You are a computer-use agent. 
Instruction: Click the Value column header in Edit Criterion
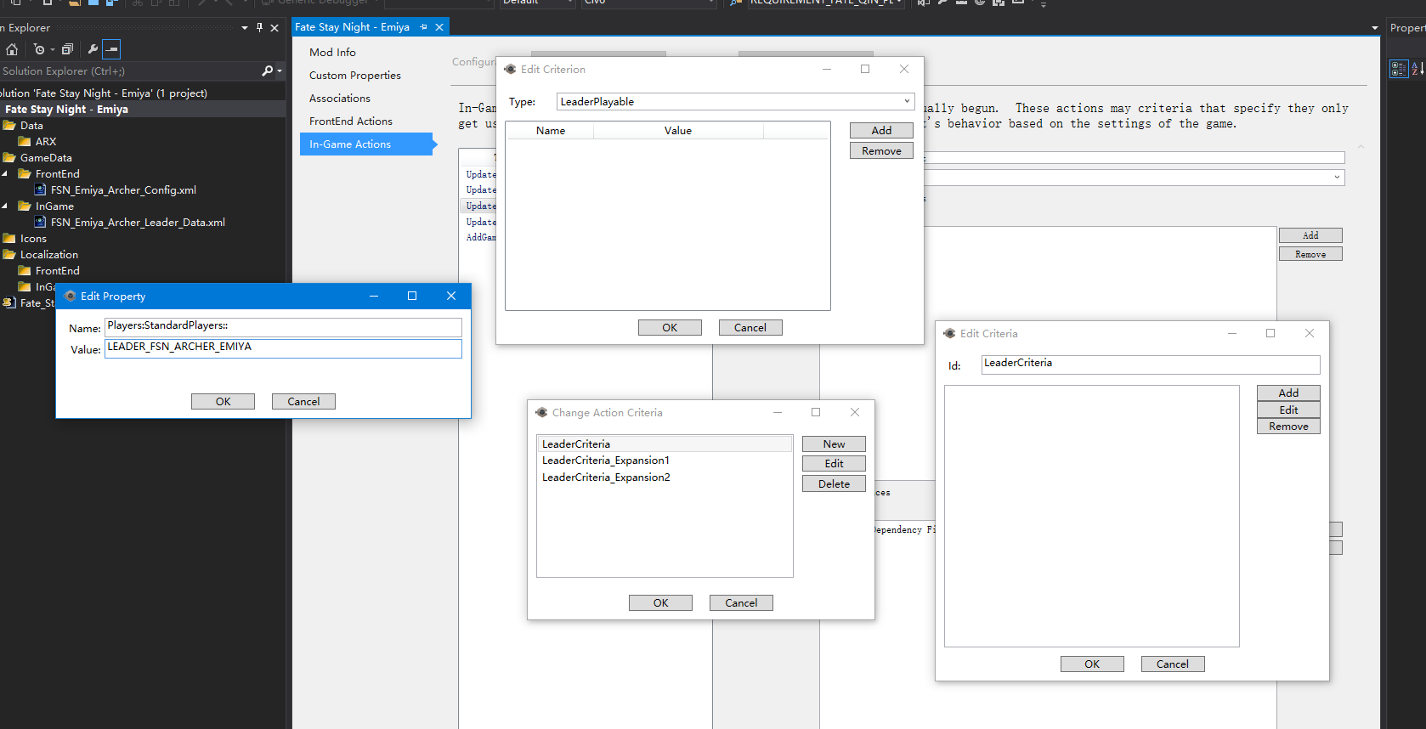coord(678,131)
